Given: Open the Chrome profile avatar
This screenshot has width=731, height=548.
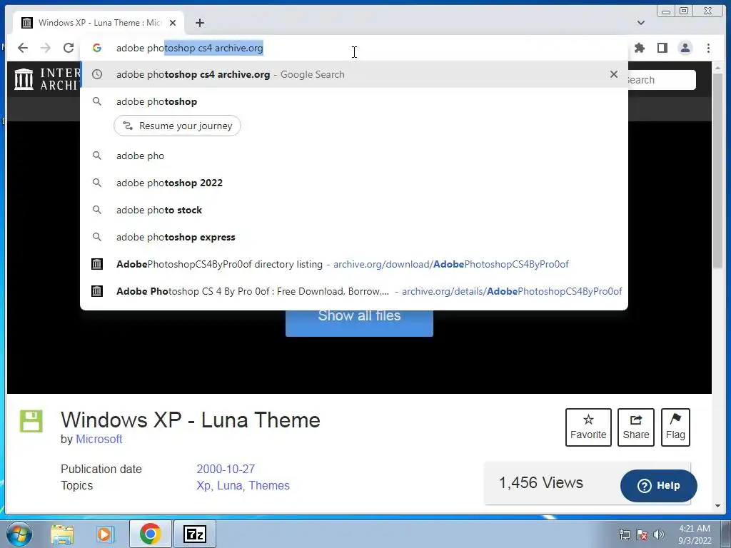Looking at the screenshot, I should point(685,48).
